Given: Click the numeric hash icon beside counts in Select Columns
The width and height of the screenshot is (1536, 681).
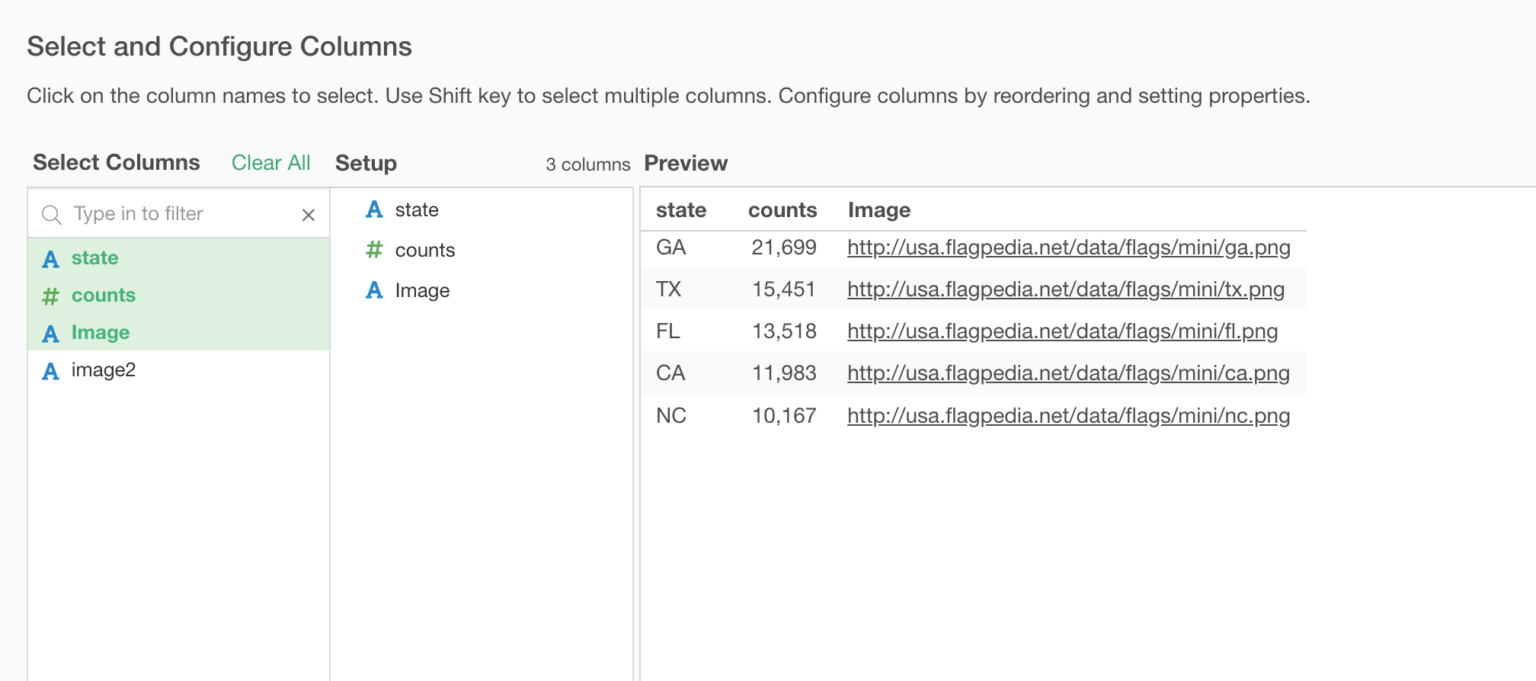Looking at the screenshot, I should tap(51, 296).
